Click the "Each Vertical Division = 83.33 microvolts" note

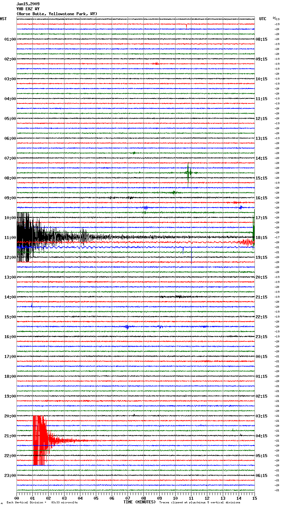coord(42,503)
